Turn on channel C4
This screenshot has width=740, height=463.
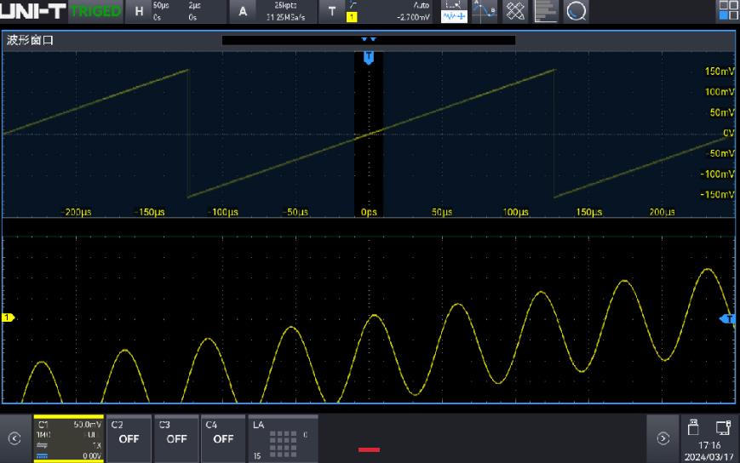click(223, 438)
